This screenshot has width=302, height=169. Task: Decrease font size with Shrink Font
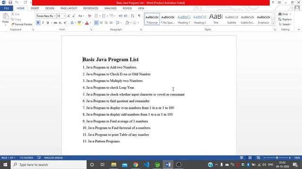74,16
